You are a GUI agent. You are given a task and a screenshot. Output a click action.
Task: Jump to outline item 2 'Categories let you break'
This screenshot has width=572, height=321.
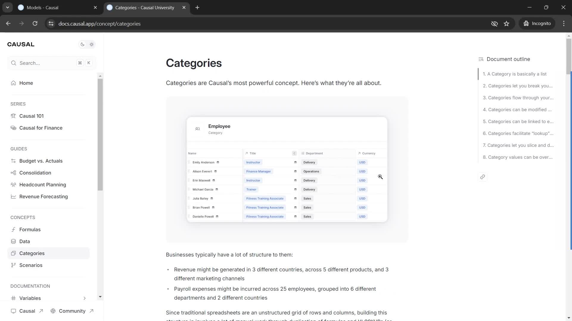(518, 86)
